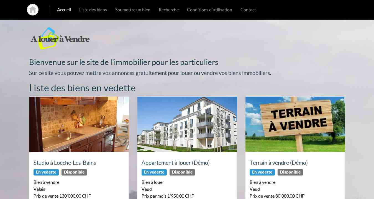Click Disponible badge on terrain listing
Screen dimensions: 374x199
coord(290,172)
